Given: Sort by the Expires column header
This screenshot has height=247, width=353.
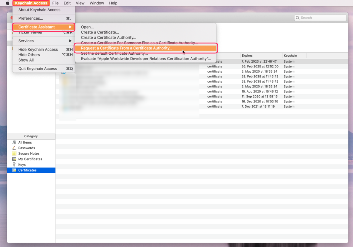Looking at the screenshot, I should click(x=261, y=55).
